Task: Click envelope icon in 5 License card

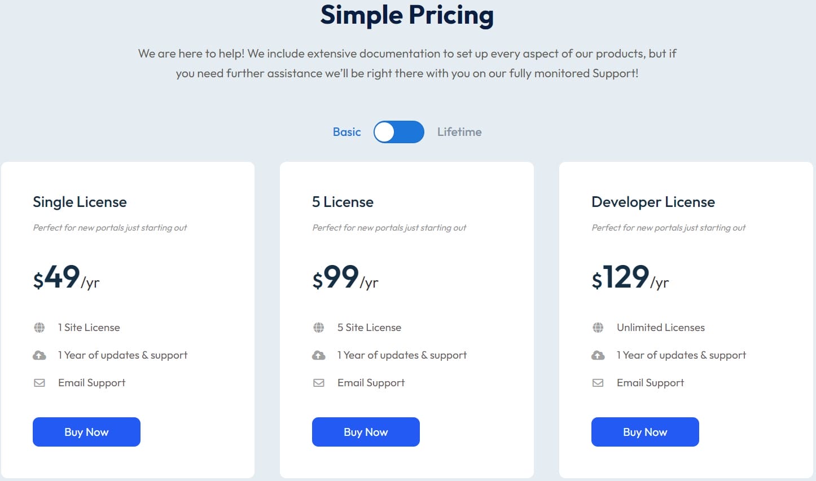Action: pos(318,383)
